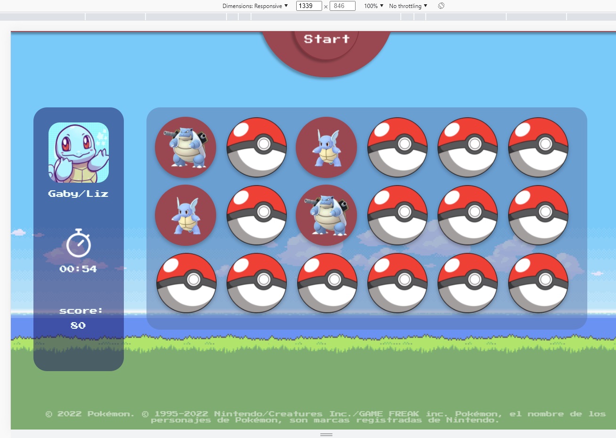Click the rotate viewport icon
Image resolution: width=616 pixels, height=438 pixels.
pyautogui.click(x=441, y=6)
